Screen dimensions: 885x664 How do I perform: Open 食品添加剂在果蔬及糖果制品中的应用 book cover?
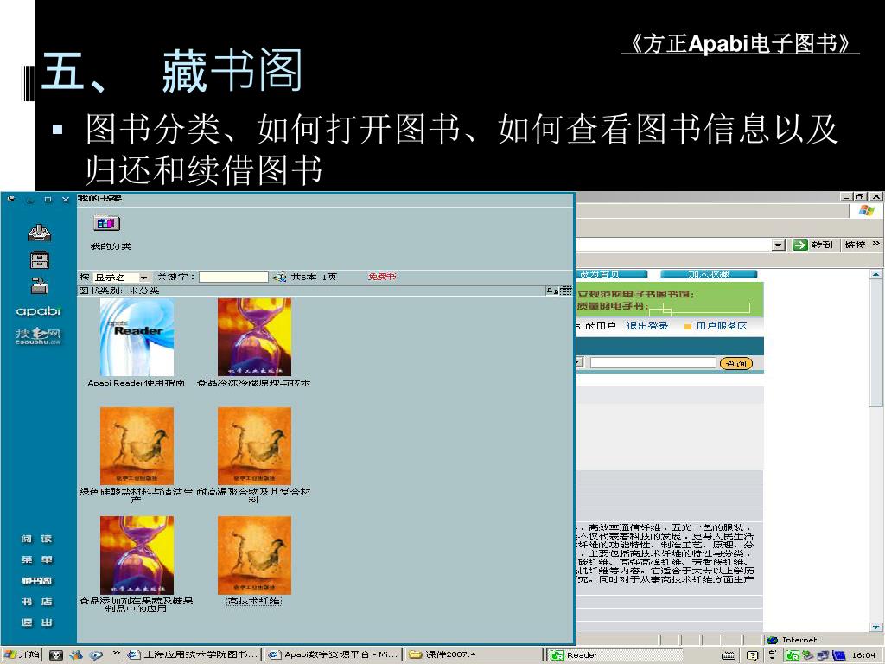pyautogui.click(x=137, y=555)
